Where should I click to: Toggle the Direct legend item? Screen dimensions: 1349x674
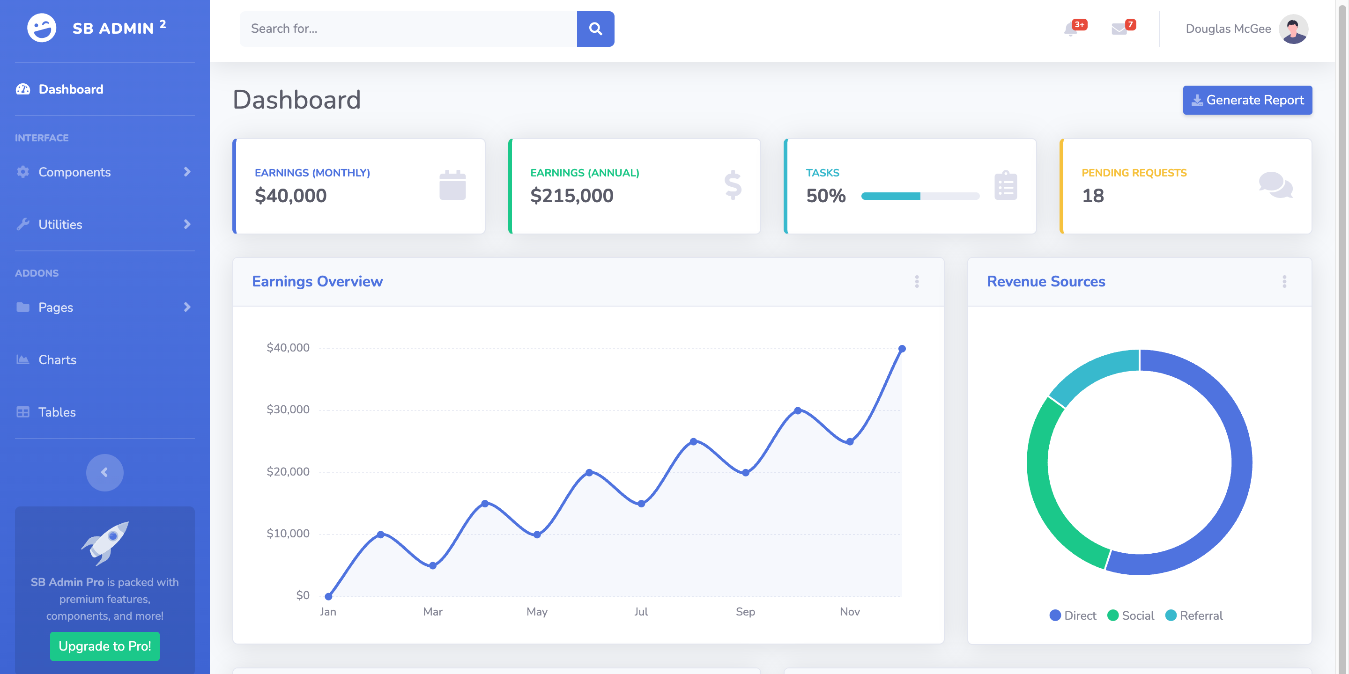1073,615
